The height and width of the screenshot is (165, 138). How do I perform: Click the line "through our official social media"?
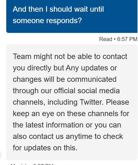coord(66,91)
